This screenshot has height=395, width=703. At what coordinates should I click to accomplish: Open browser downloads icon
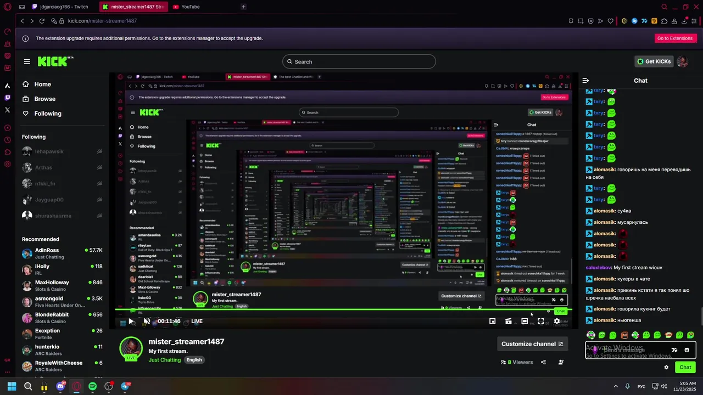pyautogui.click(x=685, y=21)
